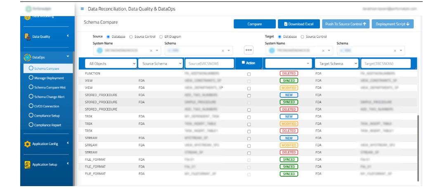Click the Application Config gear icon

(x=27, y=144)
